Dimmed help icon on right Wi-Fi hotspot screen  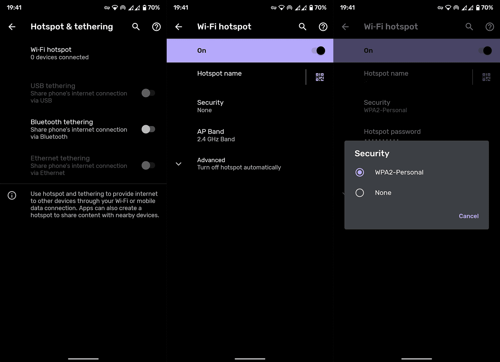point(490,27)
